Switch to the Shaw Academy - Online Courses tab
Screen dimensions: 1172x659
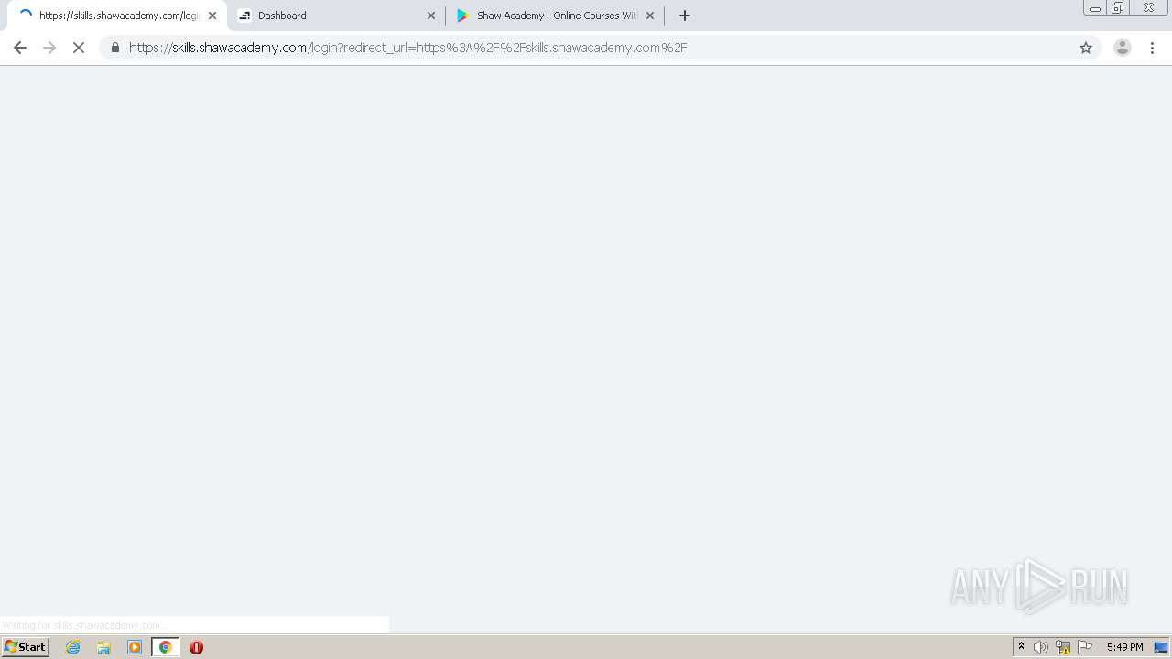556,16
